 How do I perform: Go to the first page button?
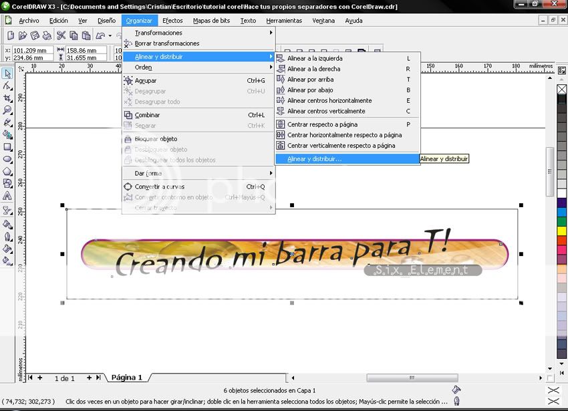(30, 378)
